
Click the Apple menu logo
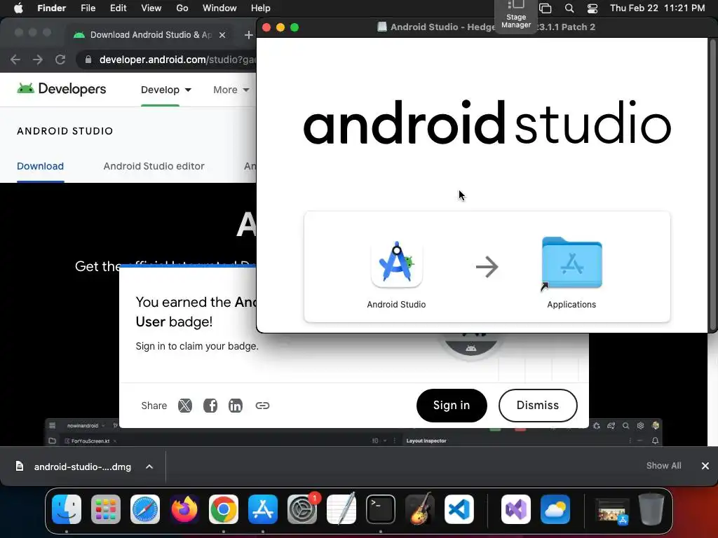(18, 8)
